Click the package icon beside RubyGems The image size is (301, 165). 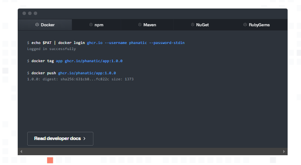(x=245, y=25)
